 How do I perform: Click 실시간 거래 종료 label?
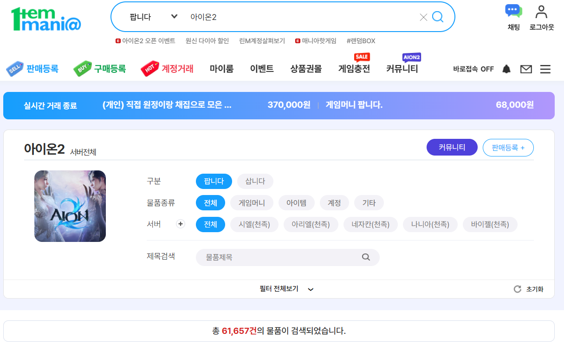(x=50, y=105)
